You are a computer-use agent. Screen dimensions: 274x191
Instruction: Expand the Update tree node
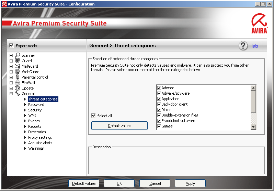pos(11,88)
